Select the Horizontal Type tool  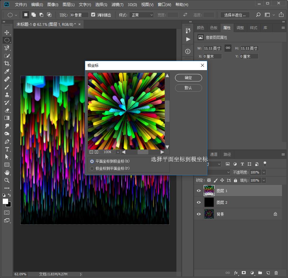click(7, 149)
